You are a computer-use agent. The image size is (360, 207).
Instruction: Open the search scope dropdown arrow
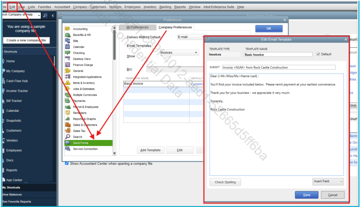39,15
